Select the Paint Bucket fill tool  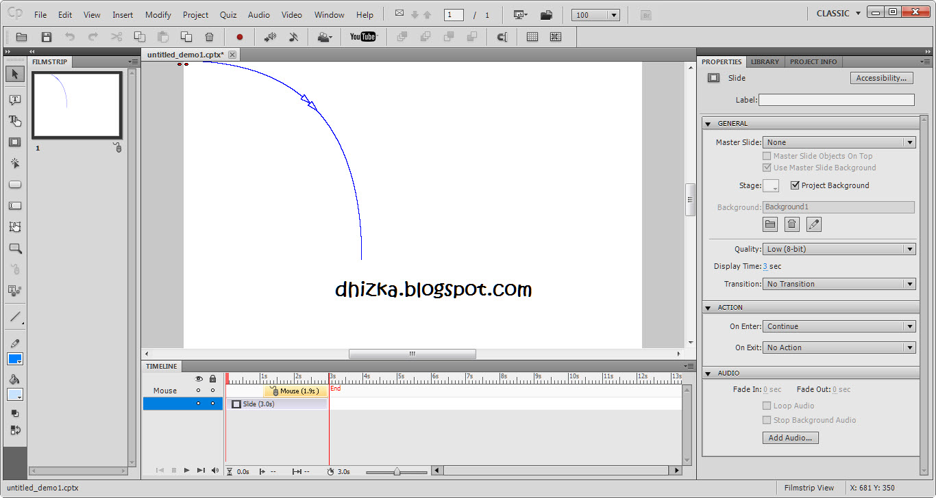tap(15, 379)
